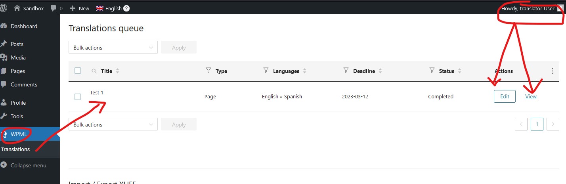Open Posts in the sidebar menu

tap(17, 44)
